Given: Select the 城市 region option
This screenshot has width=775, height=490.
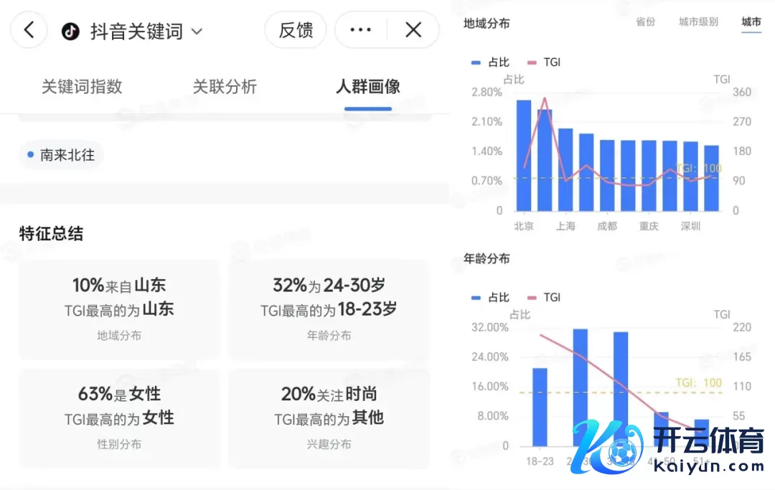Looking at the screenshot, I should [x=751, y=22].
